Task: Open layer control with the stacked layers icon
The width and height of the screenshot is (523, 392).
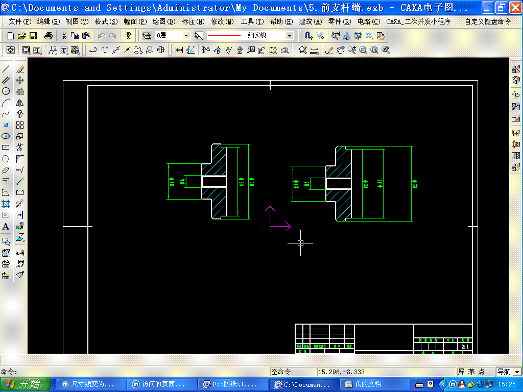Action: (x=147, y=36)
